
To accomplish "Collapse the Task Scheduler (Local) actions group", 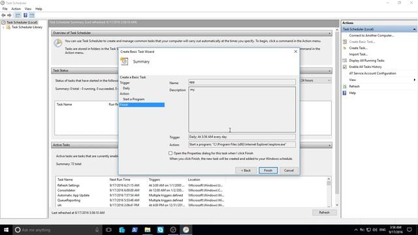I will [x=414, y=29].
